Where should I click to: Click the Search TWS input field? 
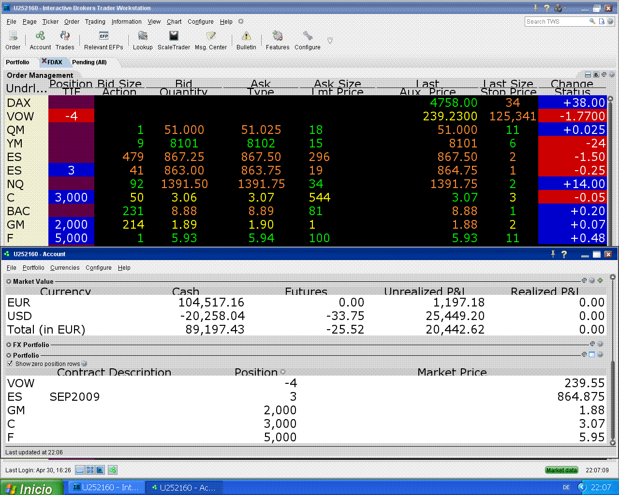tap(555, 22)
